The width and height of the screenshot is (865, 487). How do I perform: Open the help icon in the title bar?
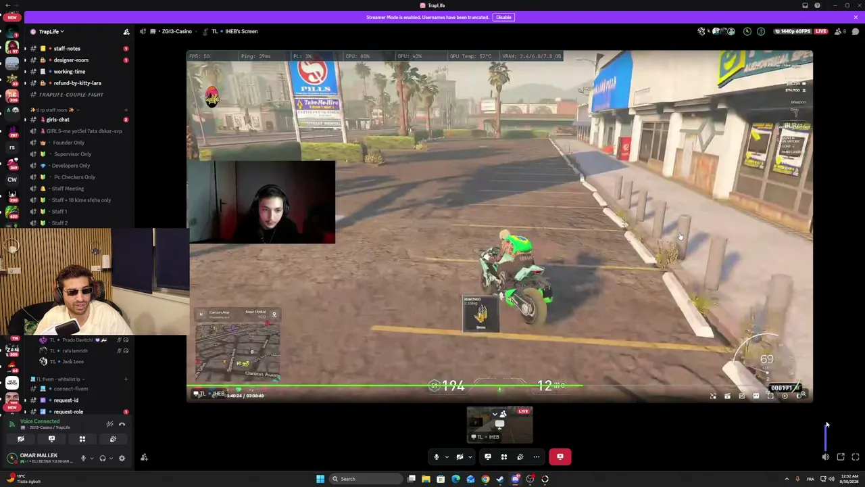(817, 5)
